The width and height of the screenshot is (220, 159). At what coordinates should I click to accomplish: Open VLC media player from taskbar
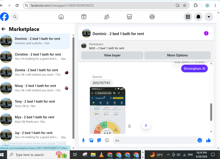tap(101, 155)
